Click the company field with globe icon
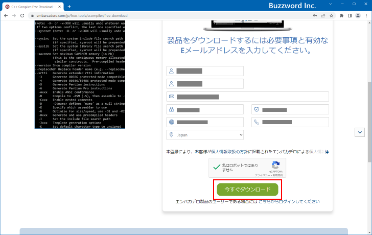This screenshot has width=372, height=235. (205, 122)
